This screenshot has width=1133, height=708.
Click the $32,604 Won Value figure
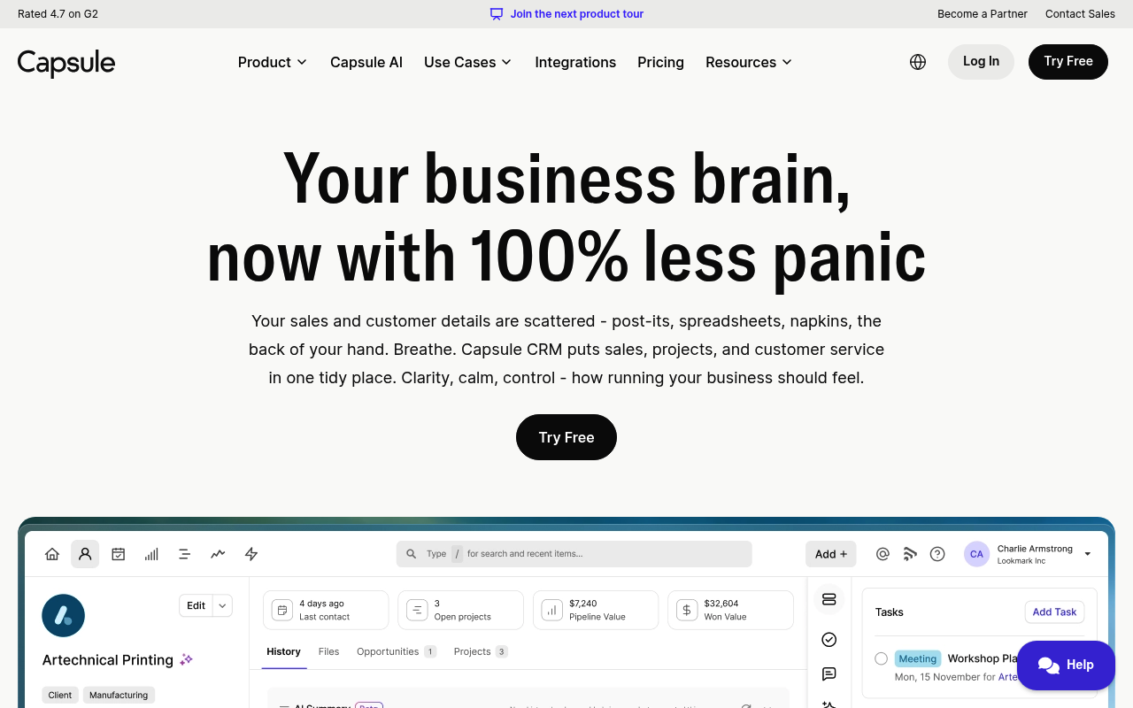coord(721,603)
